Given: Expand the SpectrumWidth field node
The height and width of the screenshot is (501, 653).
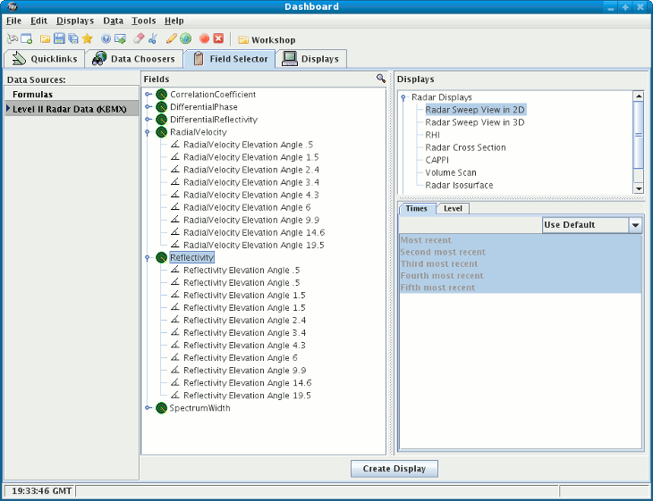Looking at the screenshot, I should (x=148, y=408).
